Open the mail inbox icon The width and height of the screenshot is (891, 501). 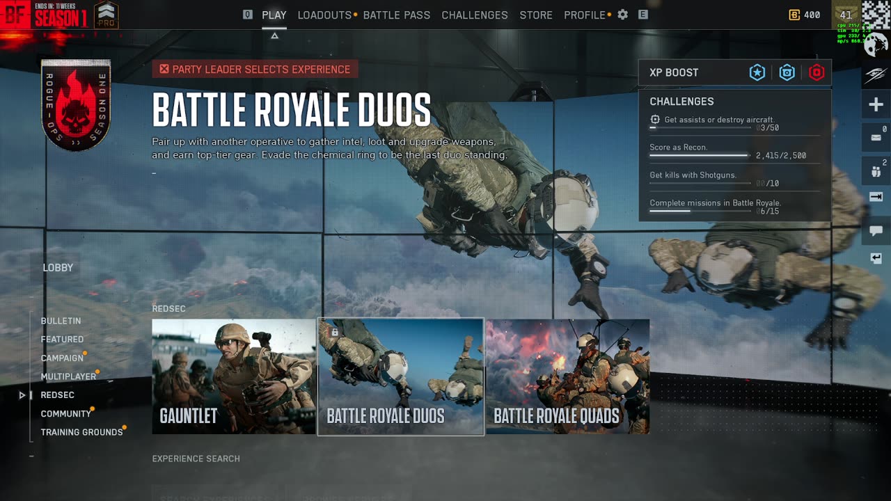[x=876, y=137]
